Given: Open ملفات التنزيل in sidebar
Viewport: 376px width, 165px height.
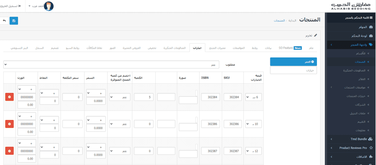Looking at the screenshot, I should (358, 113).
